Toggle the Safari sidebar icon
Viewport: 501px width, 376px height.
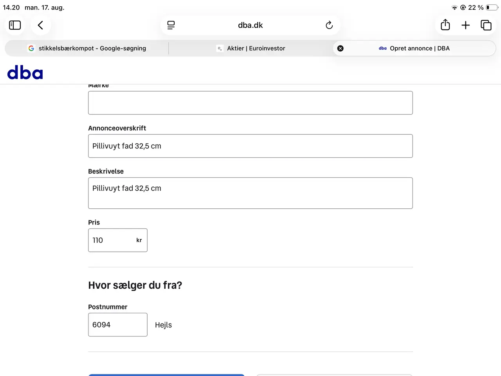pos(15,25)
